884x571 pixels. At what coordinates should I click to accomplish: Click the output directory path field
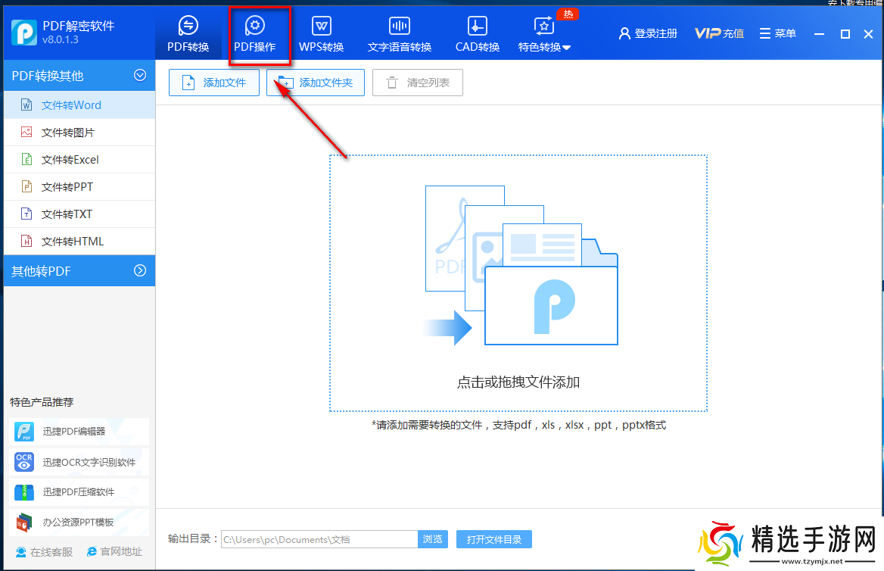(x=318, y=538)
